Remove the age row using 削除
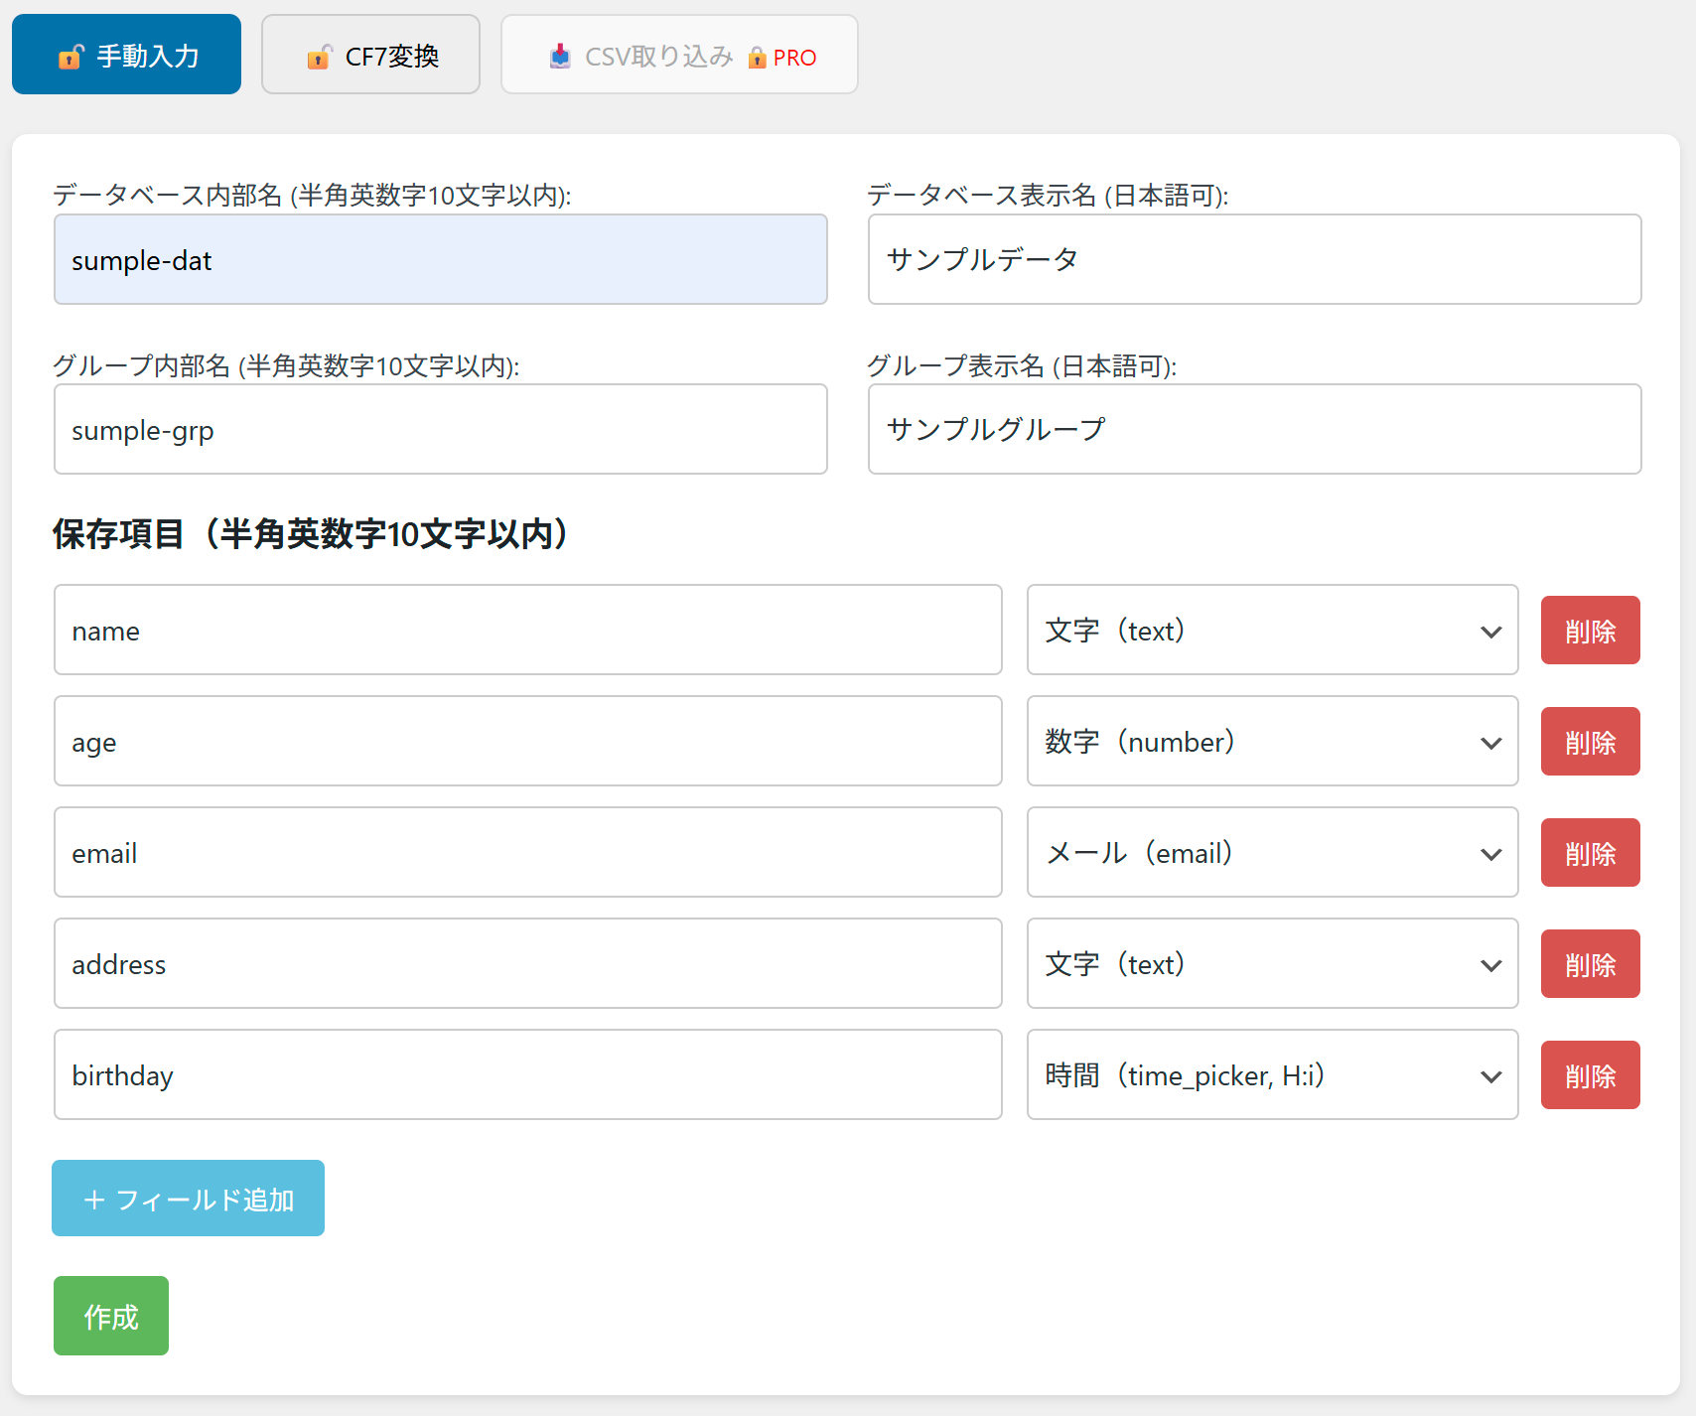The height and width of the screenshot is (1416, 1696). (x=1590, y=742)
